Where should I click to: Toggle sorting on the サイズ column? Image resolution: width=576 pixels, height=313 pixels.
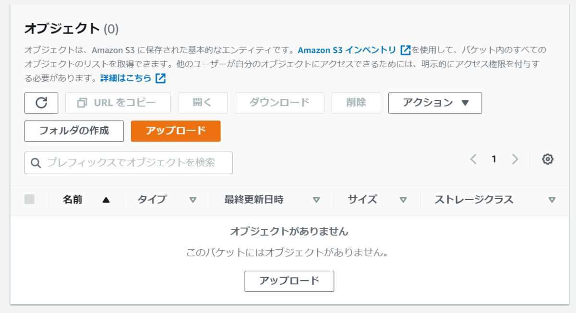click(x=404, y=200)
